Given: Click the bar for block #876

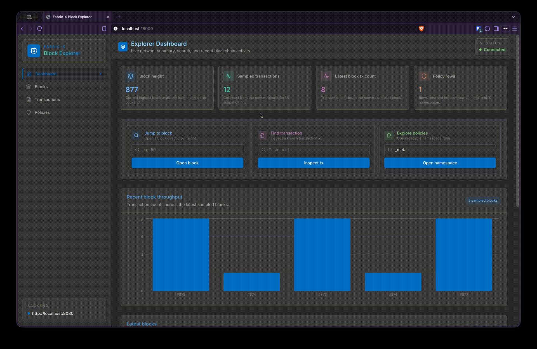Looking at the screenshot, I should point(393,282).
